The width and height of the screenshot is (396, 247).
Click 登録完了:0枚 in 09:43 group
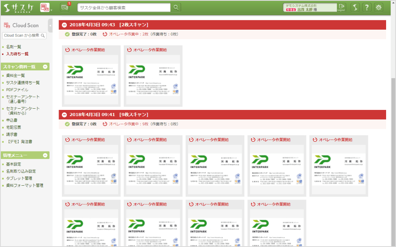(x=84, y=34)
